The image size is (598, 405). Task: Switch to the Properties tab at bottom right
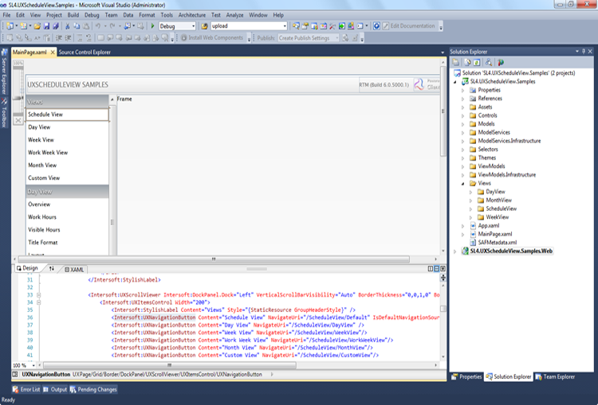(466, 377)
